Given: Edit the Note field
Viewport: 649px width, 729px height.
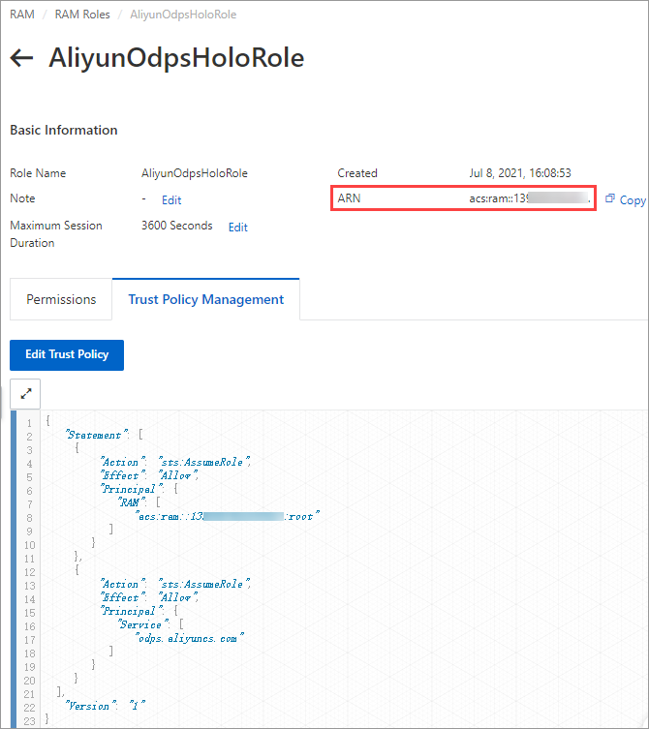Looking at the screenshot, I should (x=171, y=199).
